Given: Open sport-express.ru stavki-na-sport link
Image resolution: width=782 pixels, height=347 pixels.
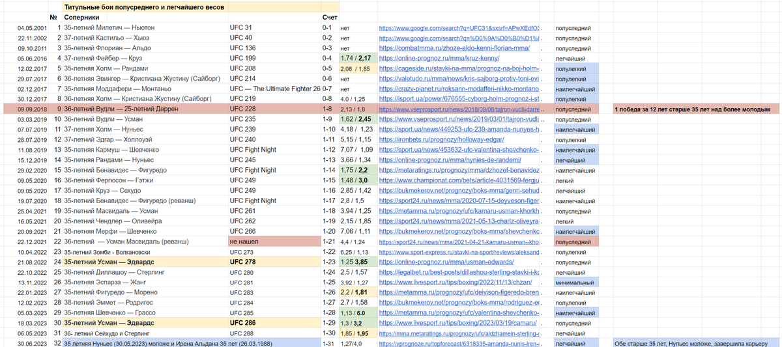Looking at the screenshot, I should (x=459, y=251).
